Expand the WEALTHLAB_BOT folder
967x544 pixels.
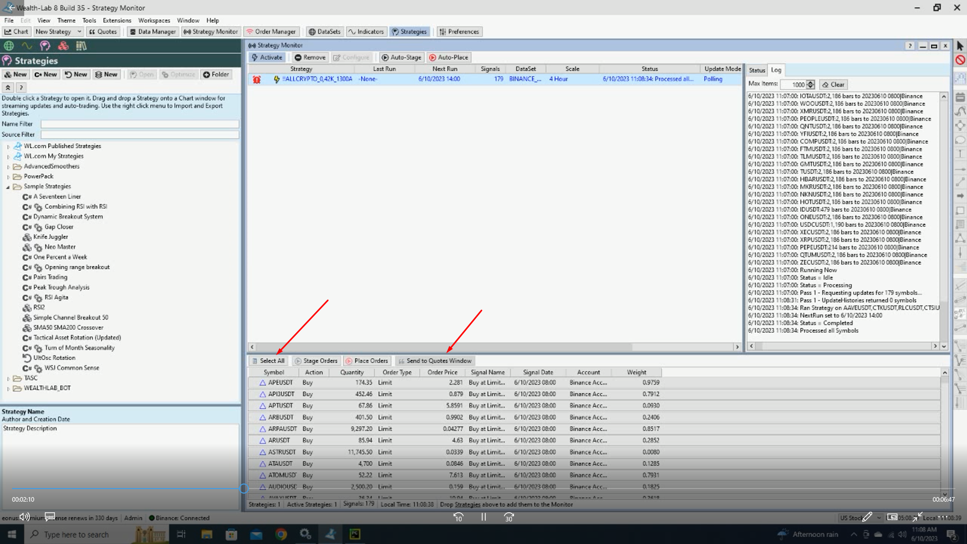tap(8, 388)
